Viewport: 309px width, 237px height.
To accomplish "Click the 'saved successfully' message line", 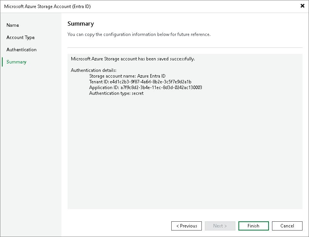I will tap(133, 59).
